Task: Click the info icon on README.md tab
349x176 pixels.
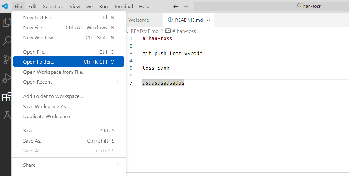Action: pyautogui.click(x=170, y=20)
